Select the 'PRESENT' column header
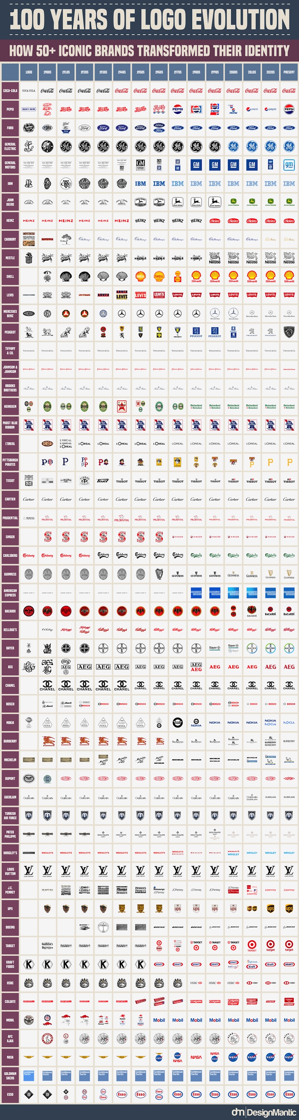 pos(289,72)
